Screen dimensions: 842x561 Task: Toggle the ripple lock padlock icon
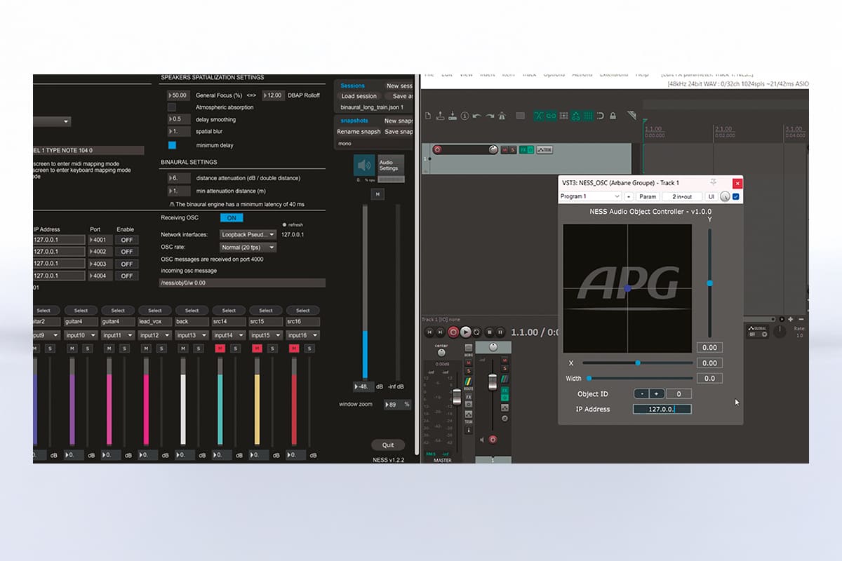point(613,116)
